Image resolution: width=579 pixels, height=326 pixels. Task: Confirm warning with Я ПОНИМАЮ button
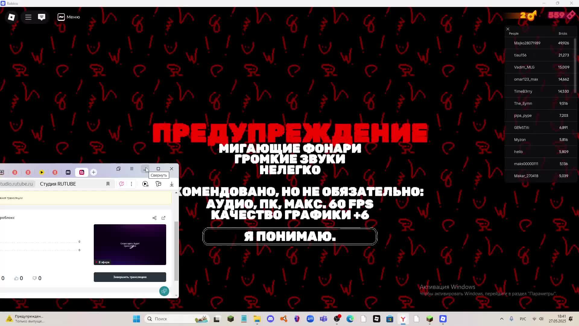tap(289, 236)
